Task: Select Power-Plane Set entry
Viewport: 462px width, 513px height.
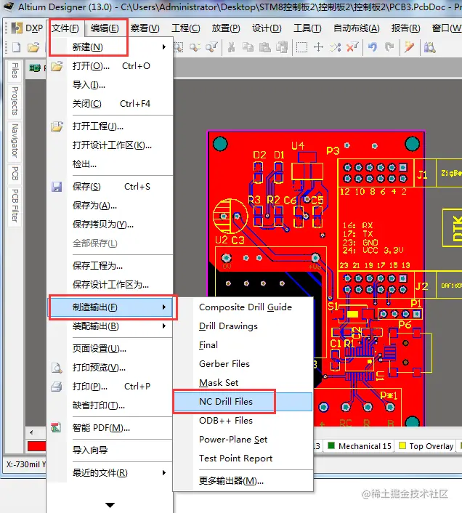Action: point(243,440)
